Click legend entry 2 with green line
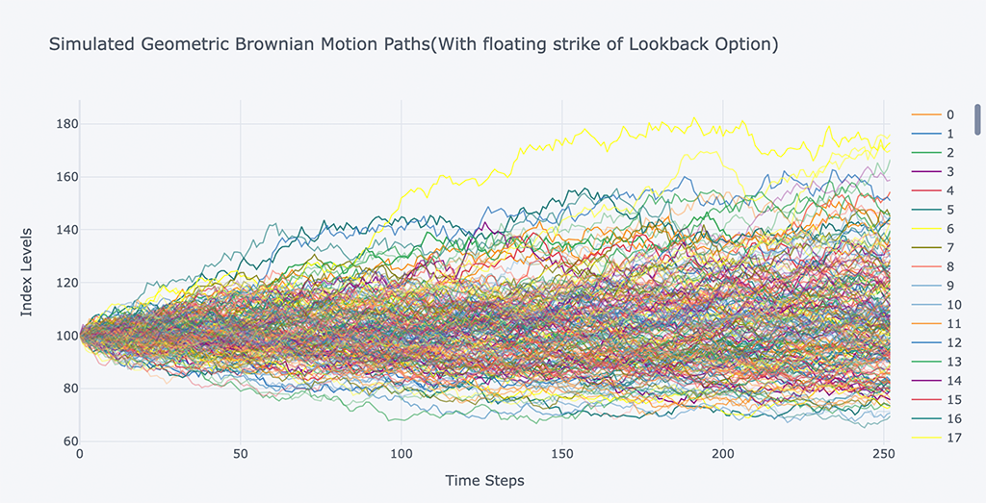The height and width of the screenshot is (503, 986). (949, 153)
